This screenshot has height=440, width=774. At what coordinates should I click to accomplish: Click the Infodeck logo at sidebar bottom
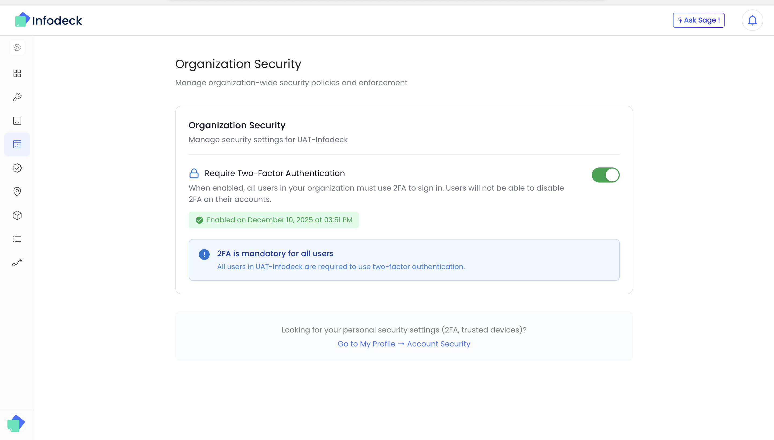tap(16, 423)
